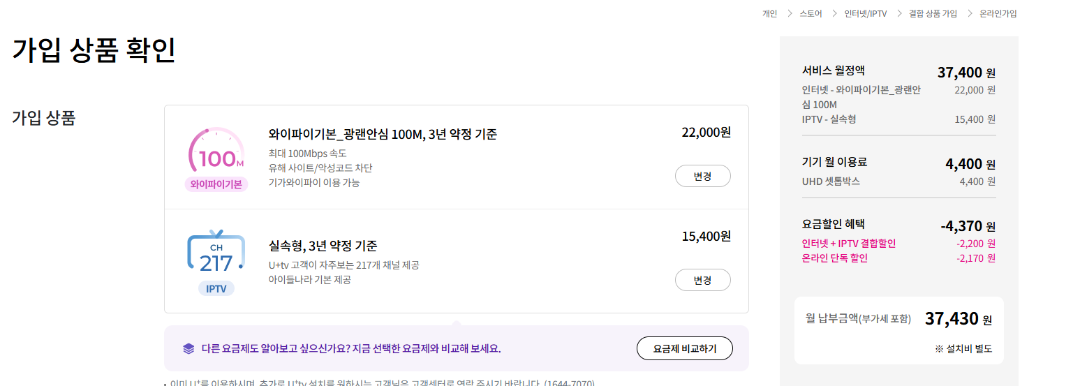Screen dimensions: 1073x386
Task: Open the 요금제 비교하기 comparison
Action: [x=684, y=348]
